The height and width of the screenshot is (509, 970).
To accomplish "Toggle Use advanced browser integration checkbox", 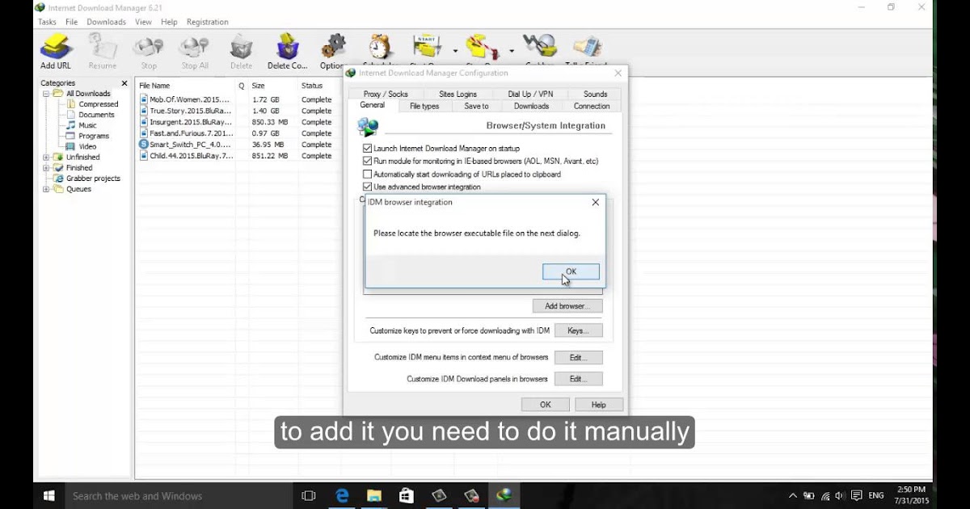I will [368, 187].
